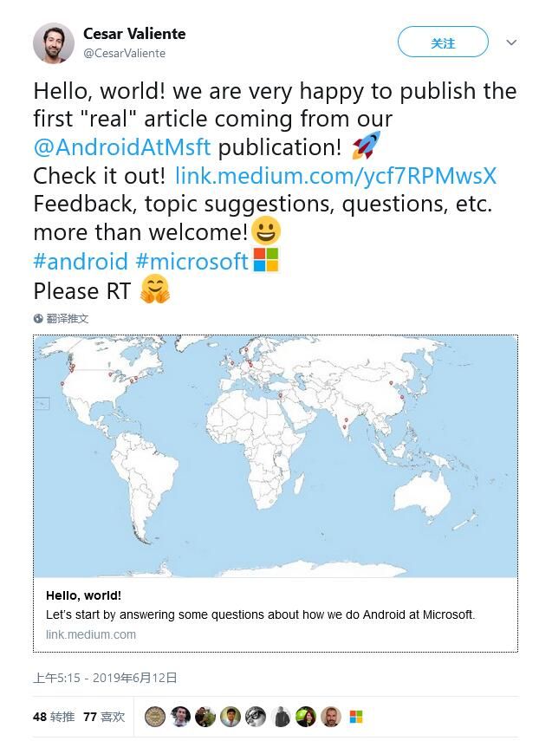Click the black-and-white glasses liker avatar
The height and width of the screenshot is (741, 552).
point(256,717)
